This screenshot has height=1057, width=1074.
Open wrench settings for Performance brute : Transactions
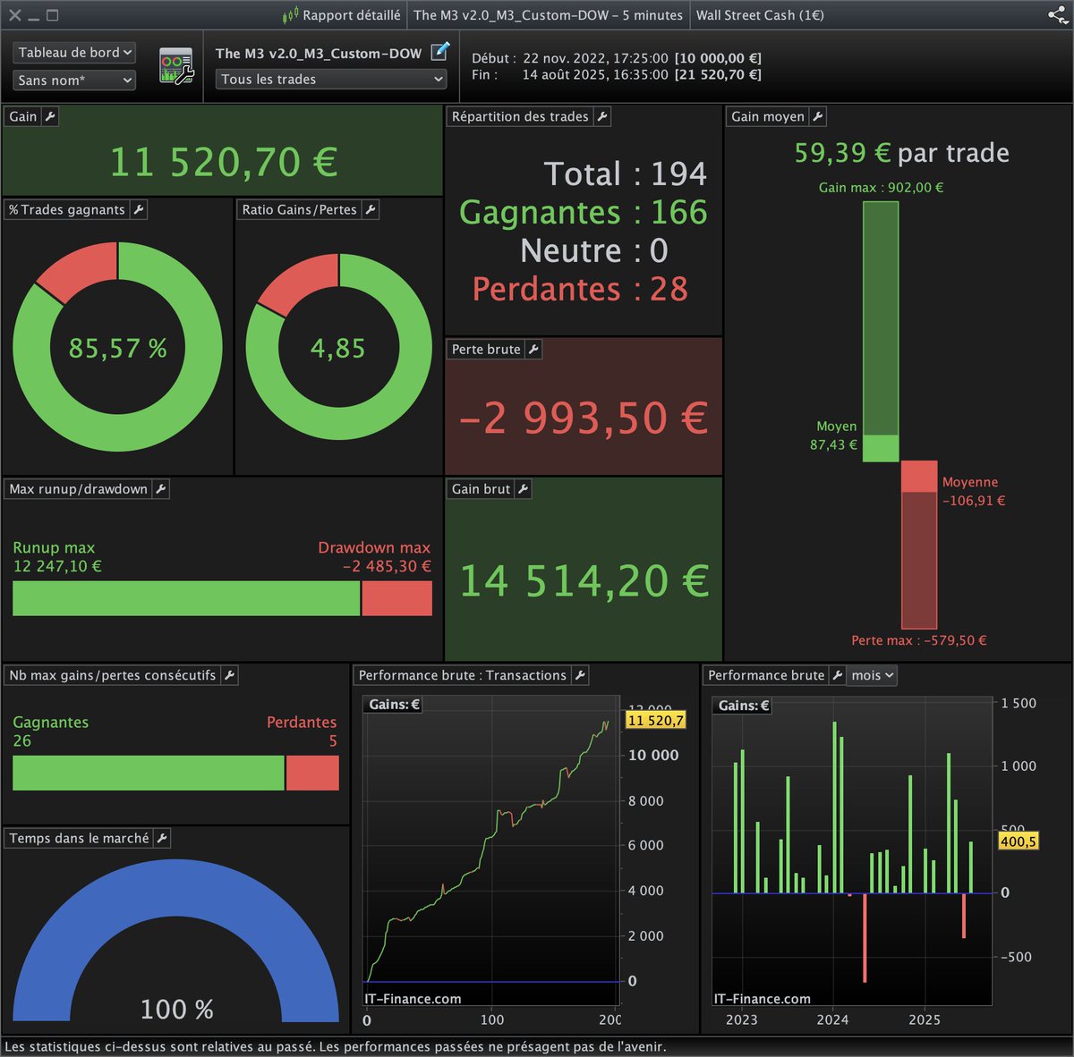tap(580, 675)
